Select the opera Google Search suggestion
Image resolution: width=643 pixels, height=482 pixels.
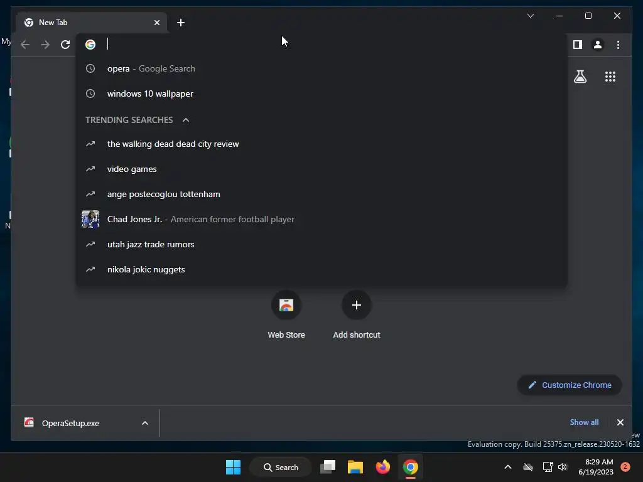[321, 69]
